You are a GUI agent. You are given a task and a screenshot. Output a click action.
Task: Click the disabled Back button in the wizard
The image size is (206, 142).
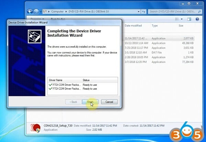coord(73,102)
